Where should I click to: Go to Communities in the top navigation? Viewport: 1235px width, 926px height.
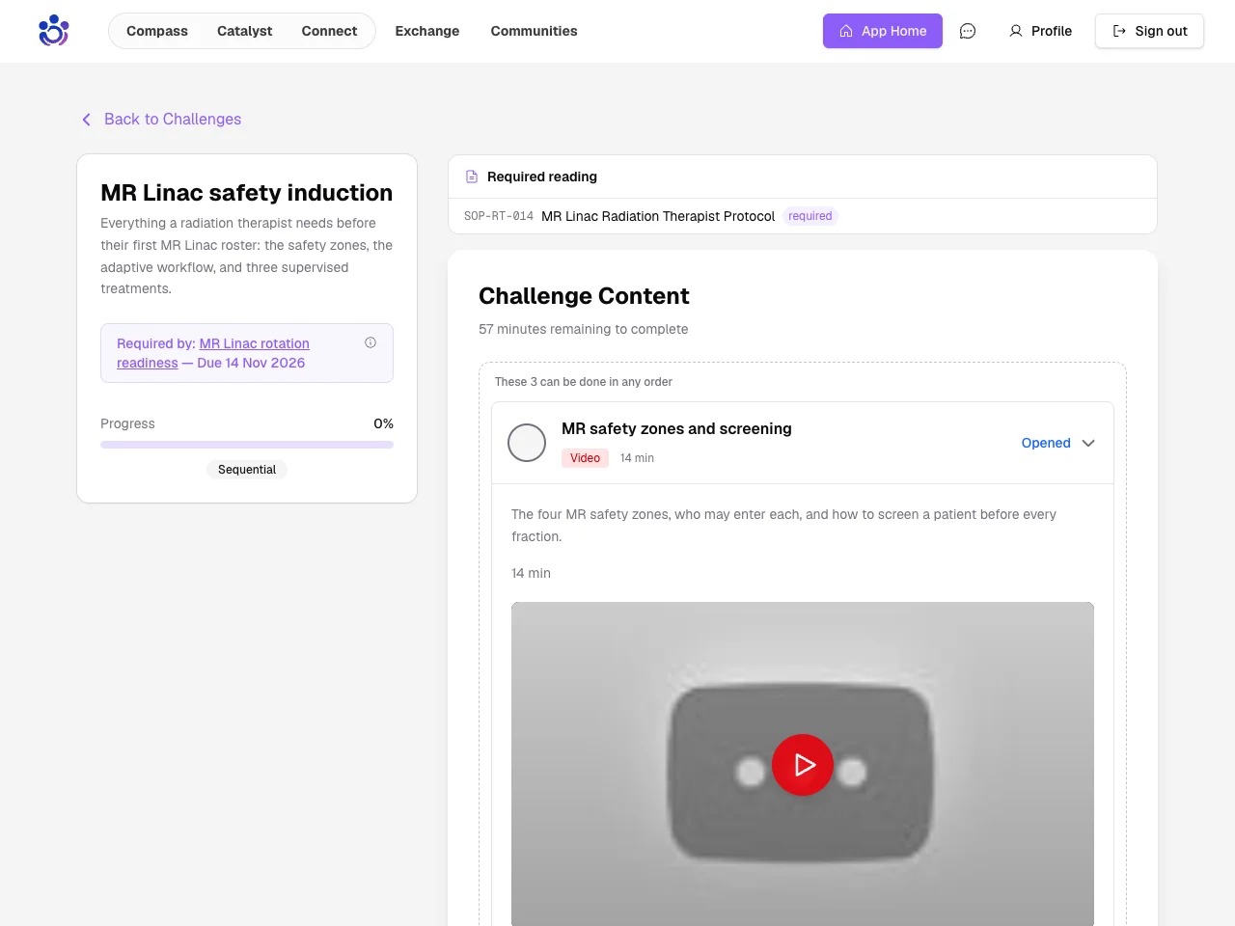(x=535, y=31)
